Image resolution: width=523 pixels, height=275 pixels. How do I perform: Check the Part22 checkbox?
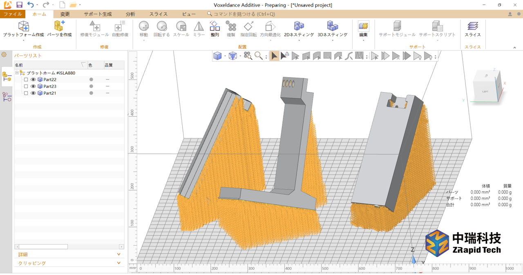[x=26, y=80]
